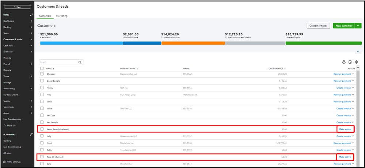The image size is (365, 168).
Task: Open action dropdown for Nami row
Action: click(x=353, y=143)
